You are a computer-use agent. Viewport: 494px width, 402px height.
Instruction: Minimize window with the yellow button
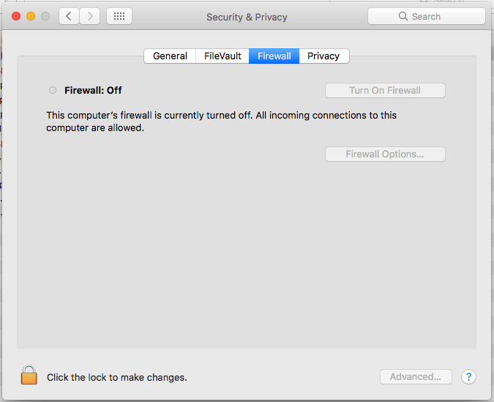point(31,16)
